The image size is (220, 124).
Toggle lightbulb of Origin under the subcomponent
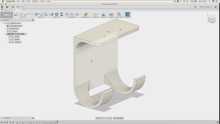tap(10, 37)
